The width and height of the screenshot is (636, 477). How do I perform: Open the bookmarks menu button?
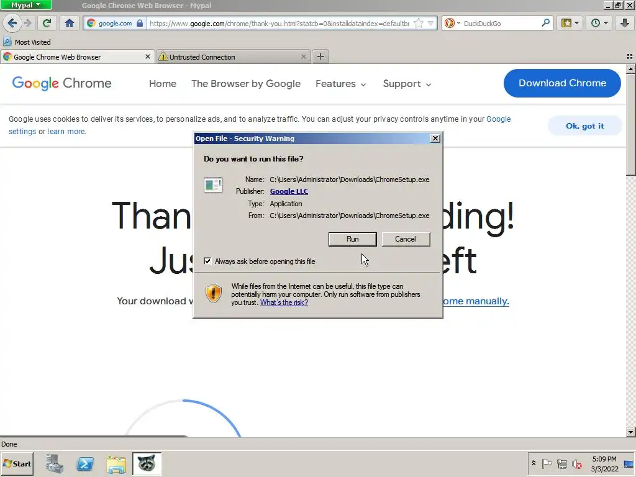click(x=570, y=23)
